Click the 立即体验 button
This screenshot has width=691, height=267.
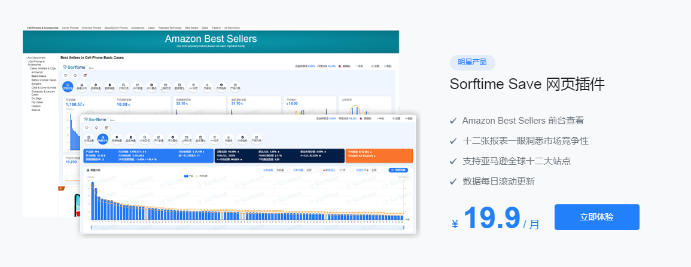pyautogui.click(x=596, y=217)
